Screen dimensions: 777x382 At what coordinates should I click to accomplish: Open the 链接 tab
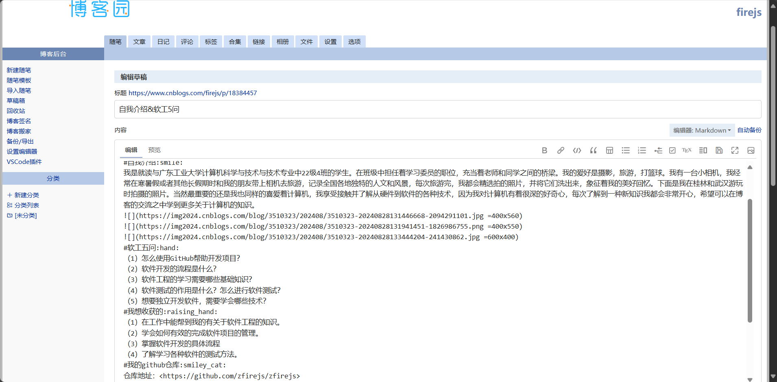259,41
